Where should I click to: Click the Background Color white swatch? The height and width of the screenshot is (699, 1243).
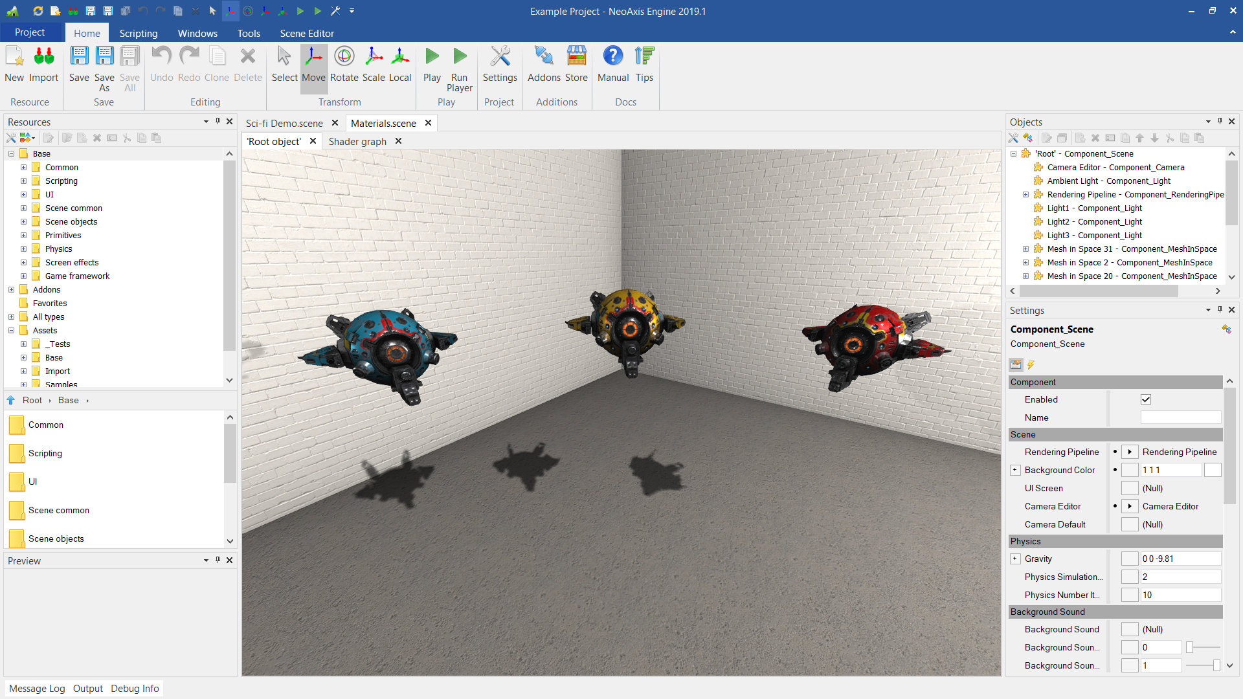1212,471
